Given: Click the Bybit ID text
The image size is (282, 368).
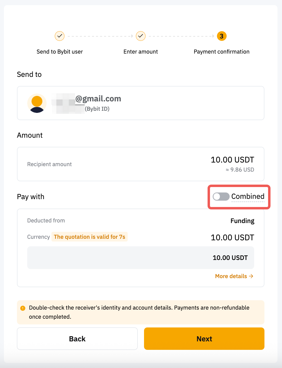Looking at the screenshot, I should 97,109.
